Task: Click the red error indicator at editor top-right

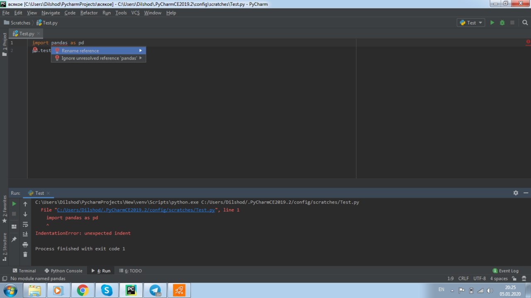Action: tap(528, 42)
